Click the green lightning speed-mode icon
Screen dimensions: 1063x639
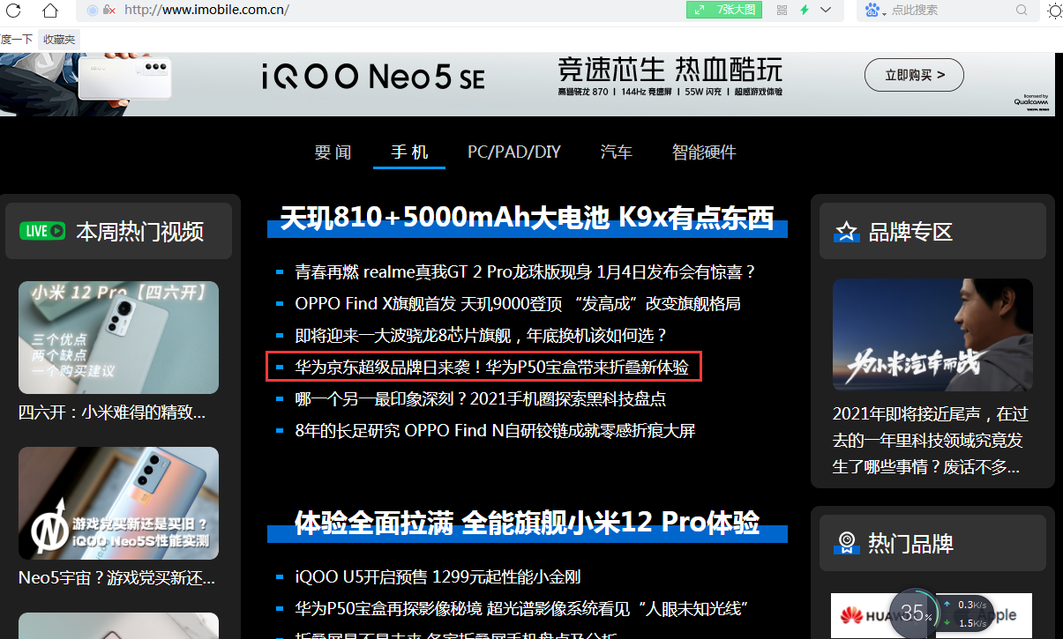tap(805, 10)
